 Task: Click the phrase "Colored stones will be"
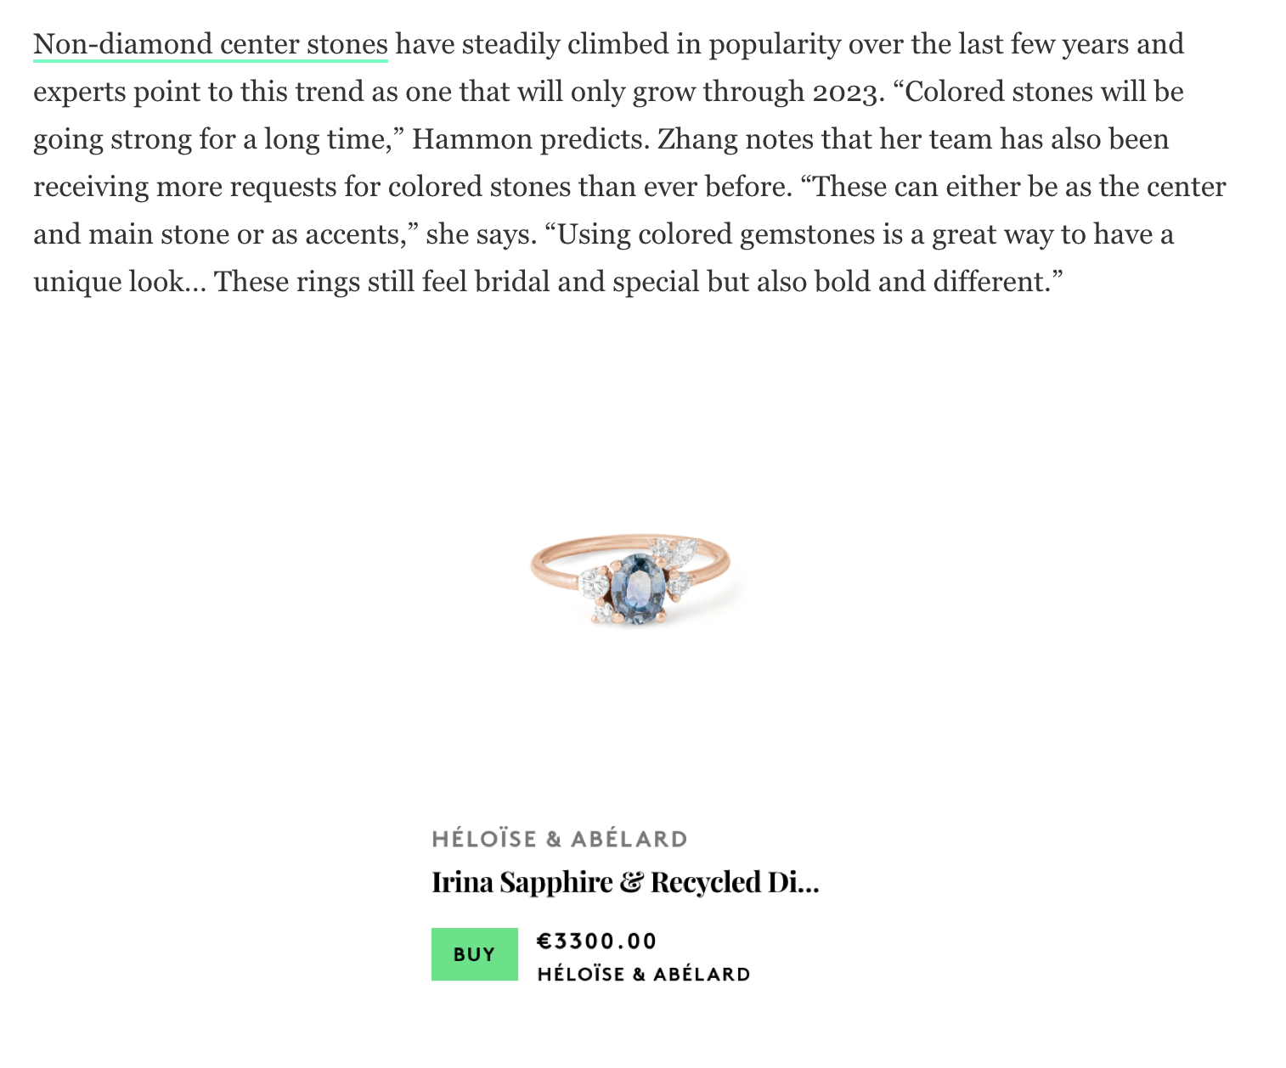(1045, 91)
